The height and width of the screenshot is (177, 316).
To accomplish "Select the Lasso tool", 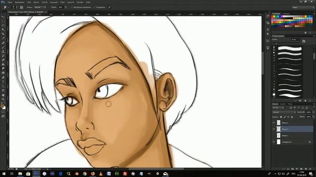I will [x=3, y=26].
